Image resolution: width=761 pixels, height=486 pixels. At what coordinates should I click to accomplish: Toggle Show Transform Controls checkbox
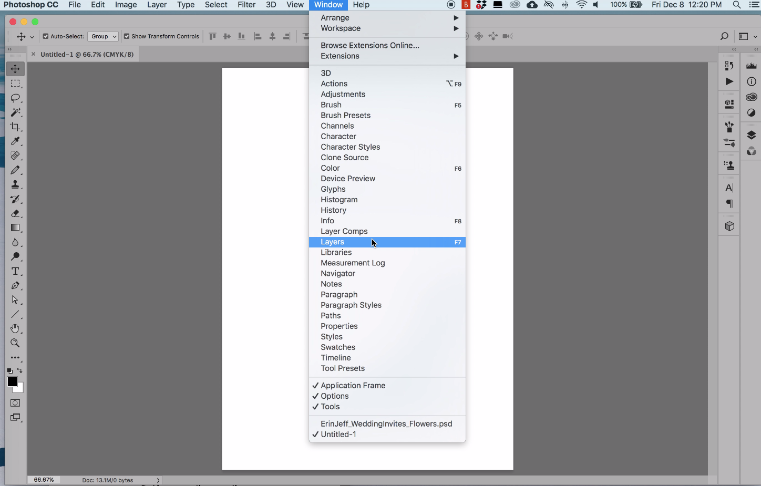tap(127, 36)
